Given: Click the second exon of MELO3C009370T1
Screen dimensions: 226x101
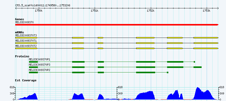Looking at the screenshot, I should click(78, 43).
